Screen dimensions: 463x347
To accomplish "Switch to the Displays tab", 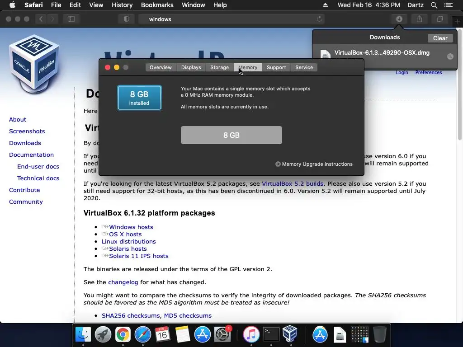I will point(191,67).
